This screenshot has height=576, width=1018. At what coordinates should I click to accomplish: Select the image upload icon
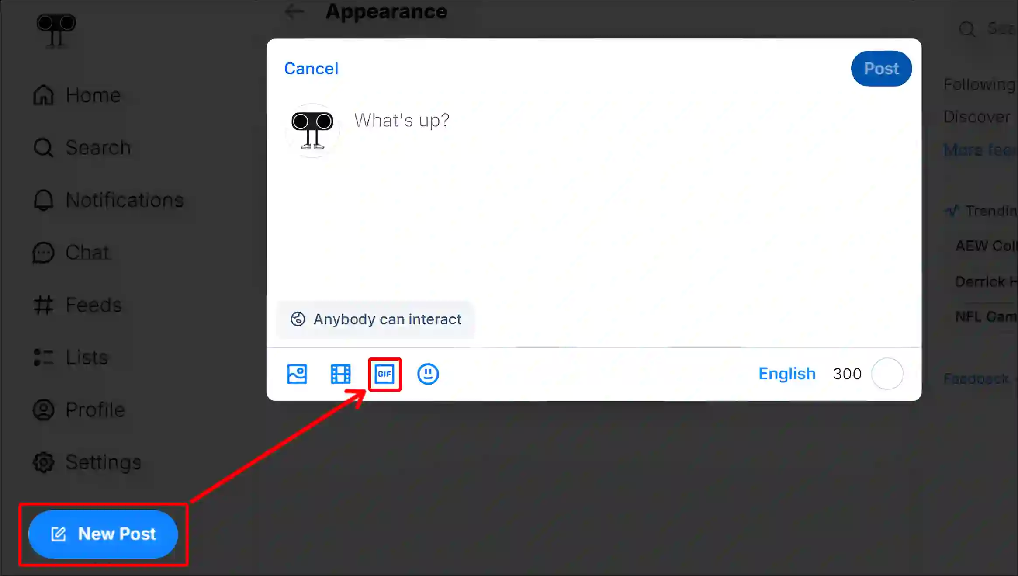(x=297, y=374)
